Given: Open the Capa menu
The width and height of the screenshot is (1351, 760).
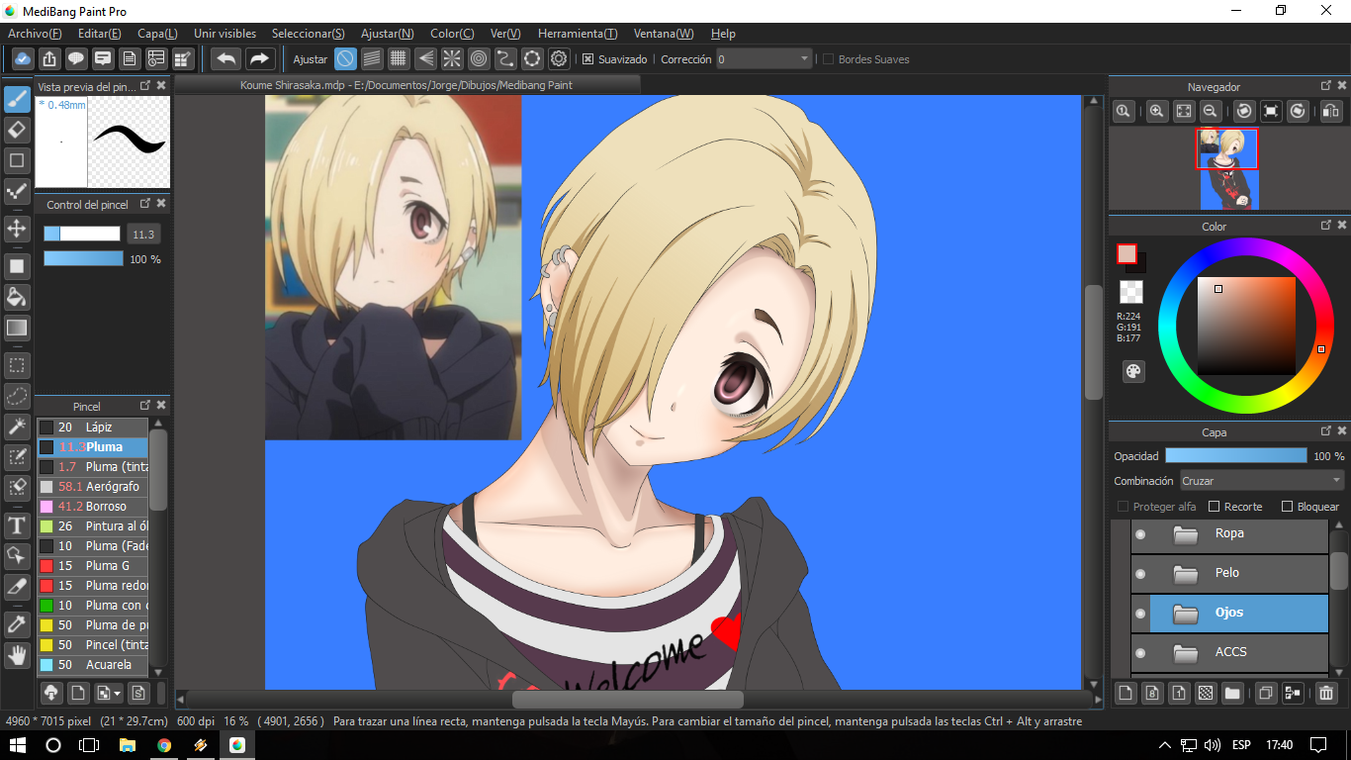Looking at the screenshot, I should tap(157, 34).
